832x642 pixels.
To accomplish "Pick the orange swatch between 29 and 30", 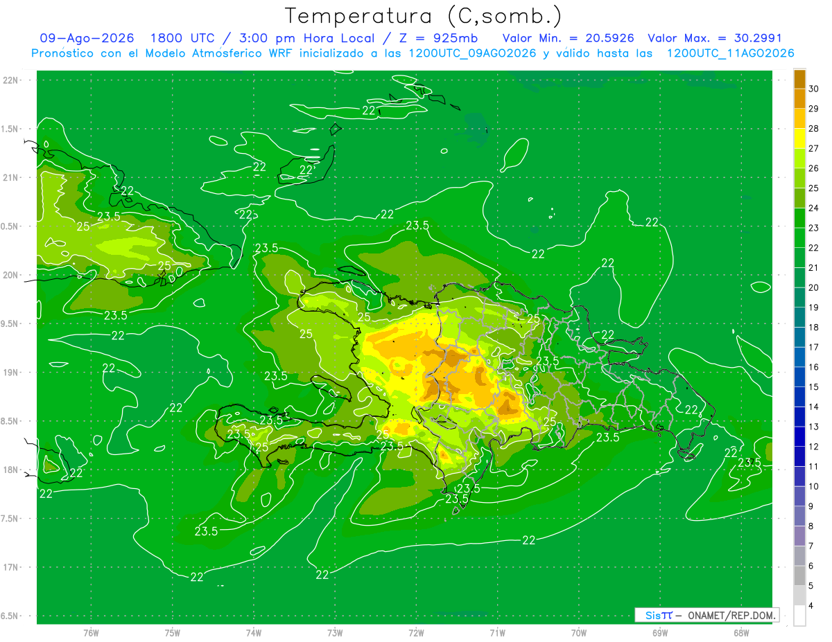I will coord(799,99).
